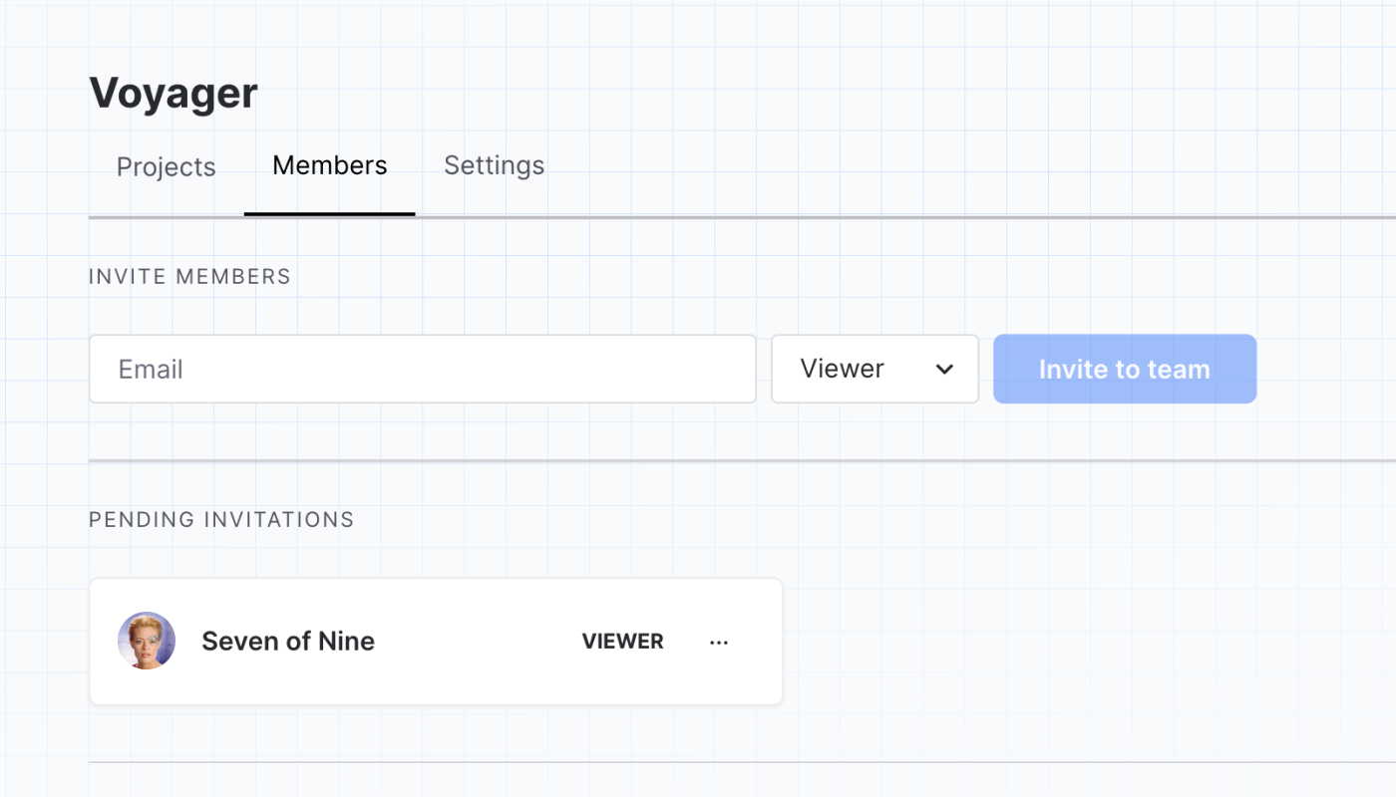Click the Invite Members section heading

pos(189,277)
